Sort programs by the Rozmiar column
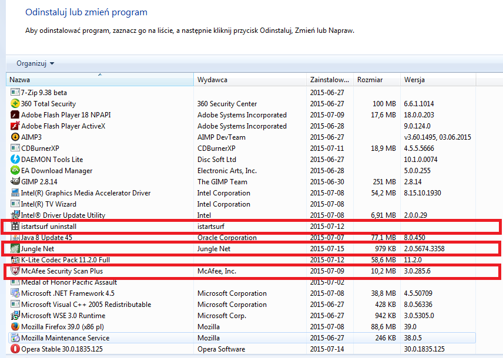The width and height of the screenshot is (503, 358). click(x=377, y=79)
